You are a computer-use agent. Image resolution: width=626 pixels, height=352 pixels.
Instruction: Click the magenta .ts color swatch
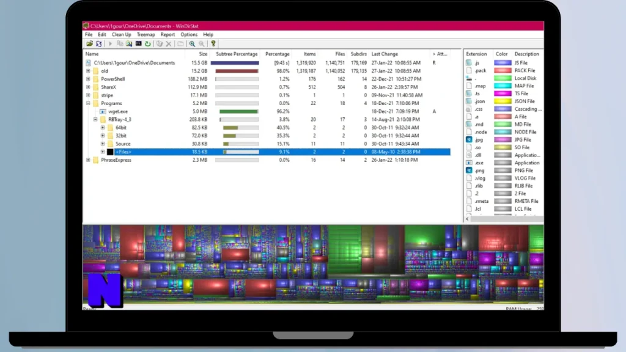[x=503, y=94]
